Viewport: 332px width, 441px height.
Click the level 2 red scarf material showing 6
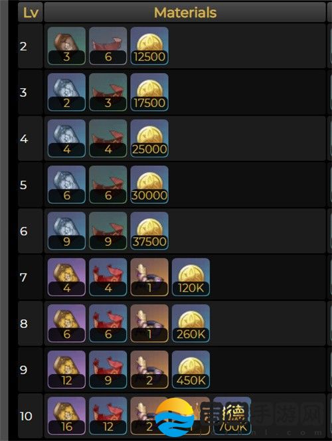click(x=108, y=46)
